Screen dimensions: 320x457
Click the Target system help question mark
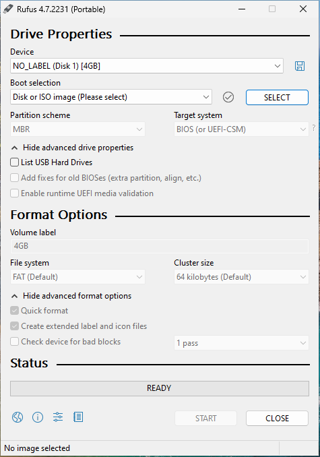pos(313,127)
